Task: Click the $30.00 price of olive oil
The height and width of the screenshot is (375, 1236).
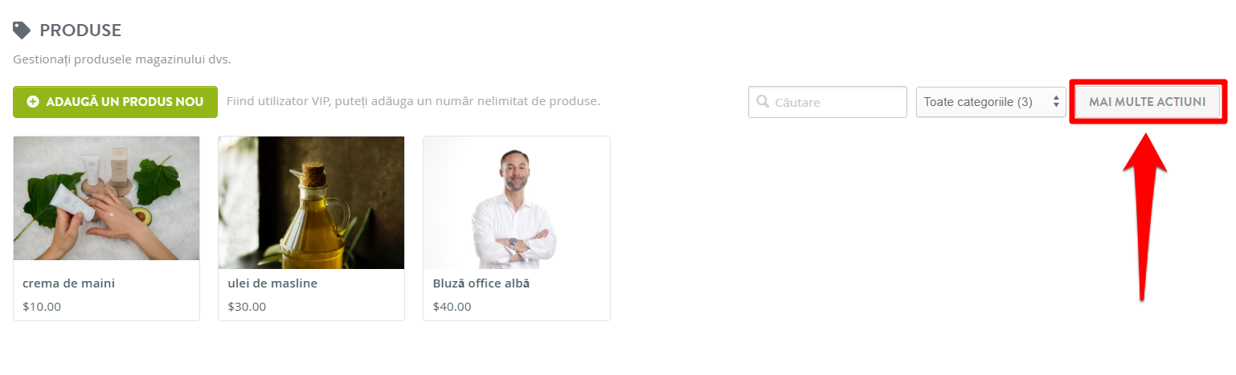Action: click(x=247, y=306)
